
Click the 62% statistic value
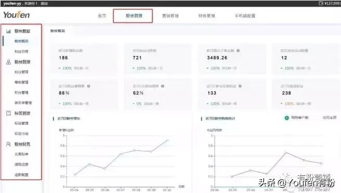138,93
